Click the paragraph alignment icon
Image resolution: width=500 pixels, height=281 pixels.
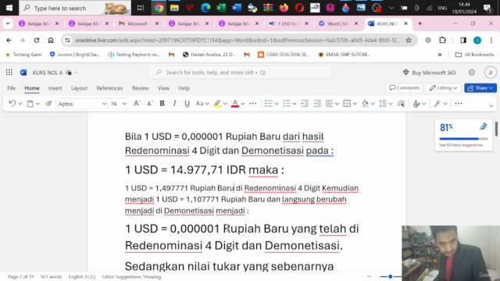(329, 104)
